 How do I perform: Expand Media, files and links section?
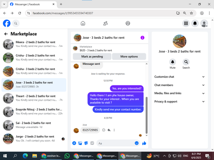pos(179,93)
